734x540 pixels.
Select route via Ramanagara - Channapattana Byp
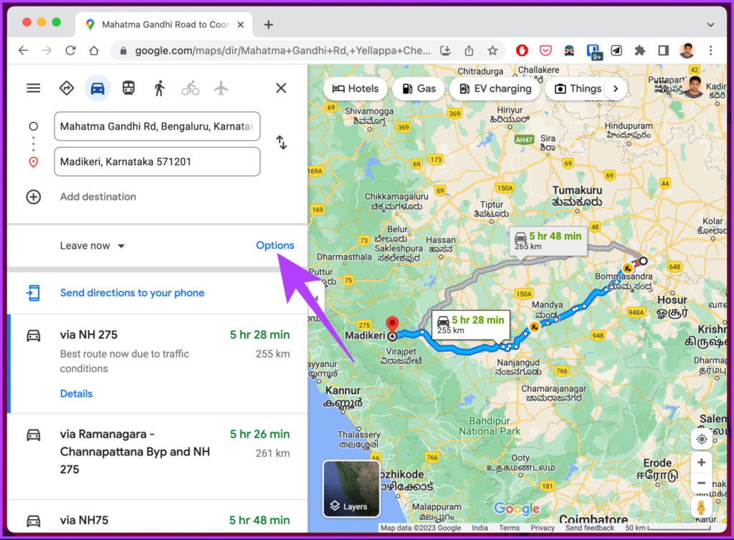pyautogui.click(x=158, y=456)
